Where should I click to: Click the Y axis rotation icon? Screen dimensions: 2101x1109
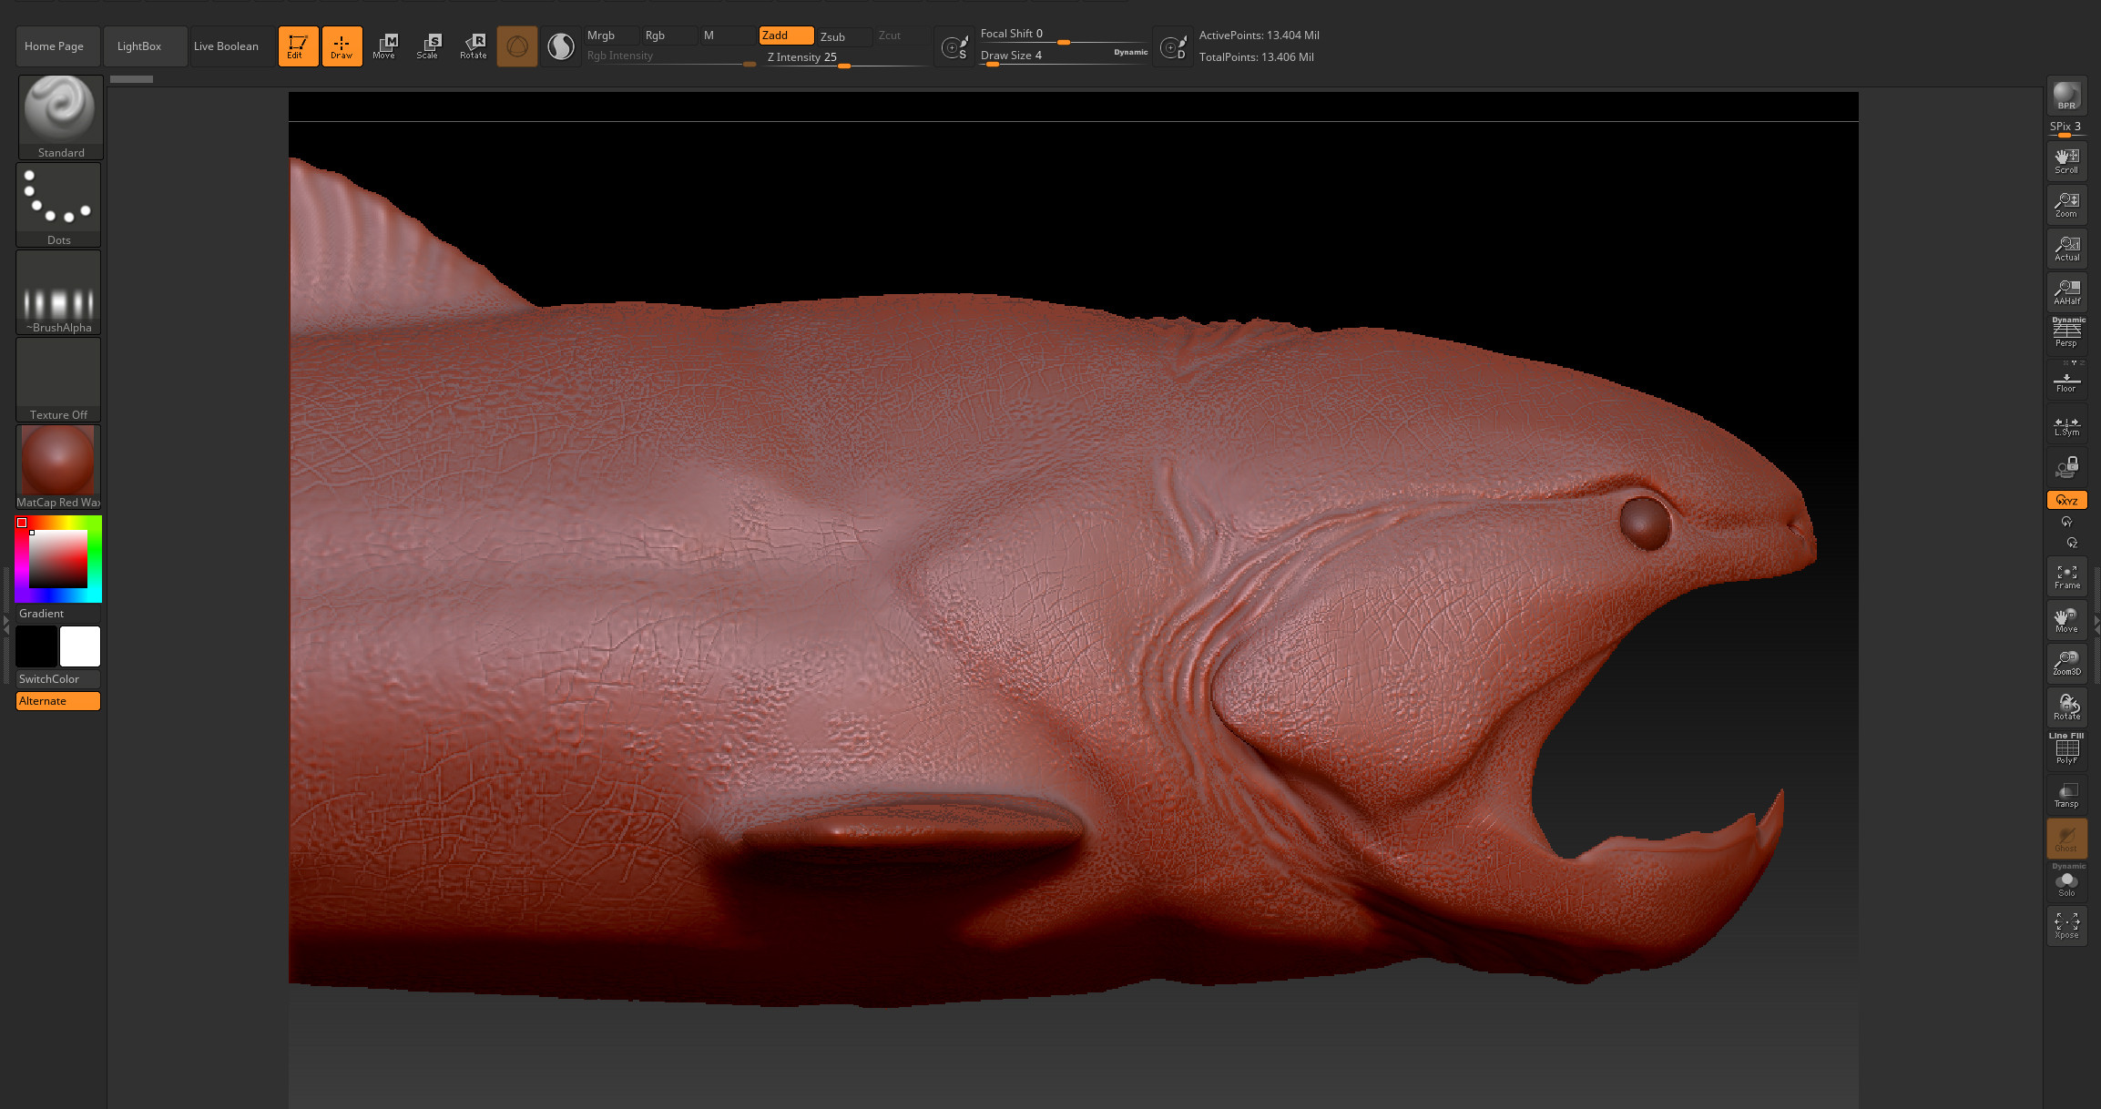(2066, 522)
